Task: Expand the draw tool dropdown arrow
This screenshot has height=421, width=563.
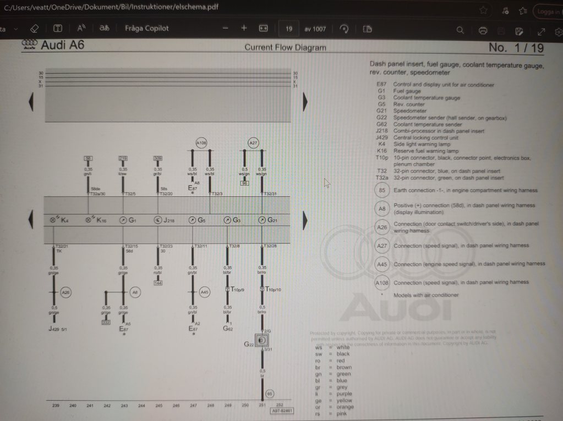Action: coord(15,29)
